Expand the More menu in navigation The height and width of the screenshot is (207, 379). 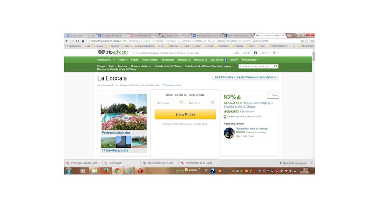(x=234, y=60)
